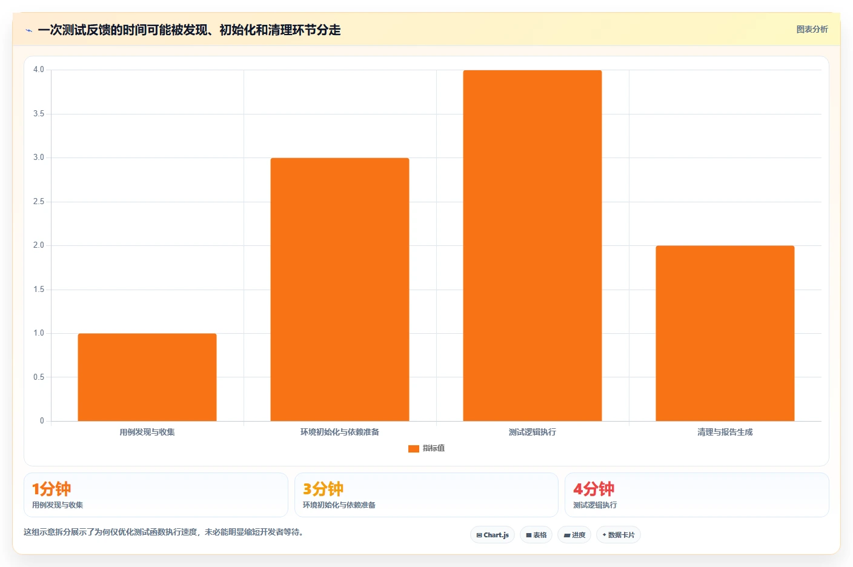Image resolution: width=853 pixels, height=567 pixels.
Task: Click the 用例发现与收集 x-axis label
Action: click(x=147, y=432)
